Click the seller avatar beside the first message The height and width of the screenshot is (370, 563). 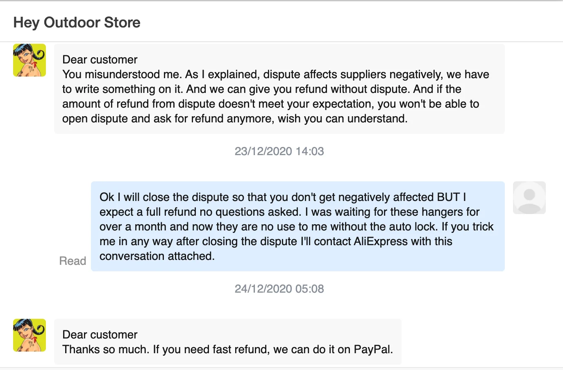[30, 60]
